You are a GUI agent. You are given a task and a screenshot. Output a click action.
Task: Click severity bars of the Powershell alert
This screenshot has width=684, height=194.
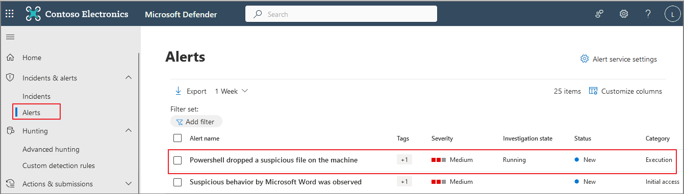[x=439, y=160]
